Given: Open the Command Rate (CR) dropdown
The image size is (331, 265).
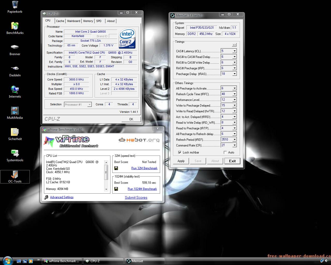Looking at the screenshot, I should click(x=234, y=145).
